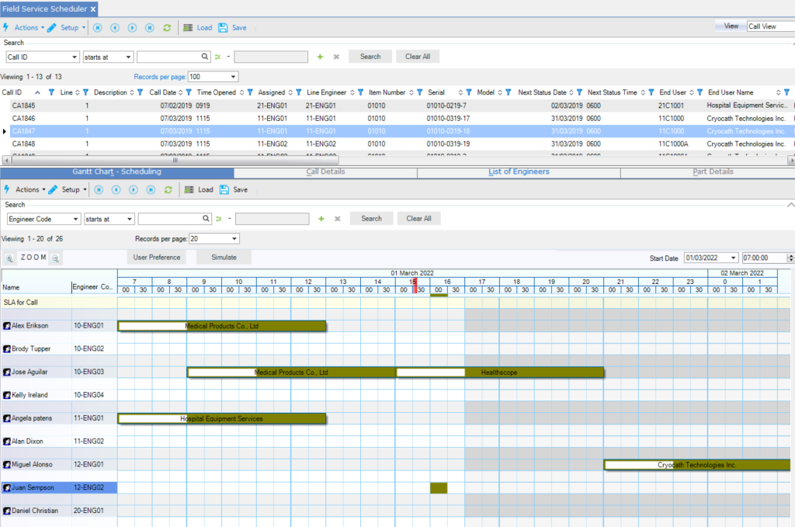Click the Simulate button
Viewport: 795px width, 527px height.
coord(224,257)
